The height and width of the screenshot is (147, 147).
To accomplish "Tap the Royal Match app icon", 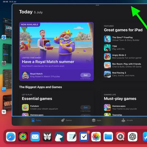I will click(25, 75).
